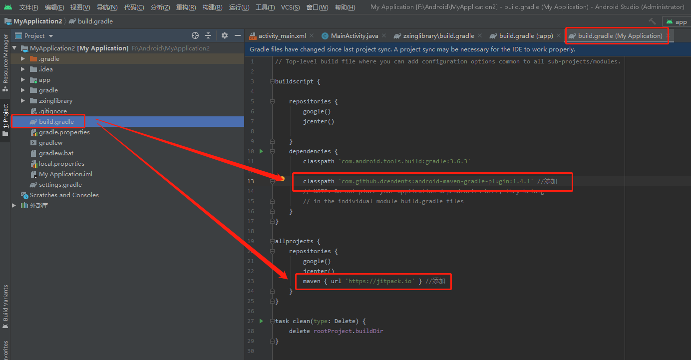Expand the .gradle folder
Viewport: 691px width, 360px height.
coord(23,59)
